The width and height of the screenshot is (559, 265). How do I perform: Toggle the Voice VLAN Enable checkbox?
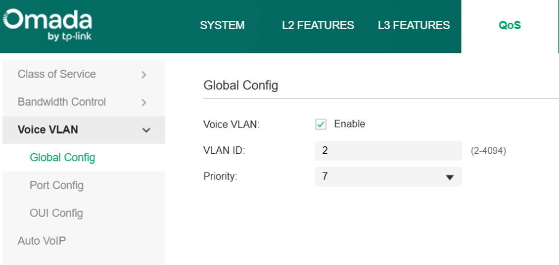(x=321, y=124)
